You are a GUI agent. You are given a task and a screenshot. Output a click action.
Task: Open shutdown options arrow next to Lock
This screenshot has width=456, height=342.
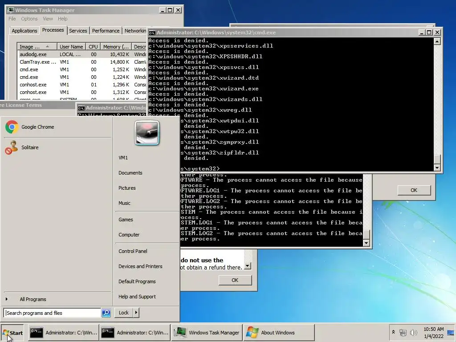click(136, 313)
